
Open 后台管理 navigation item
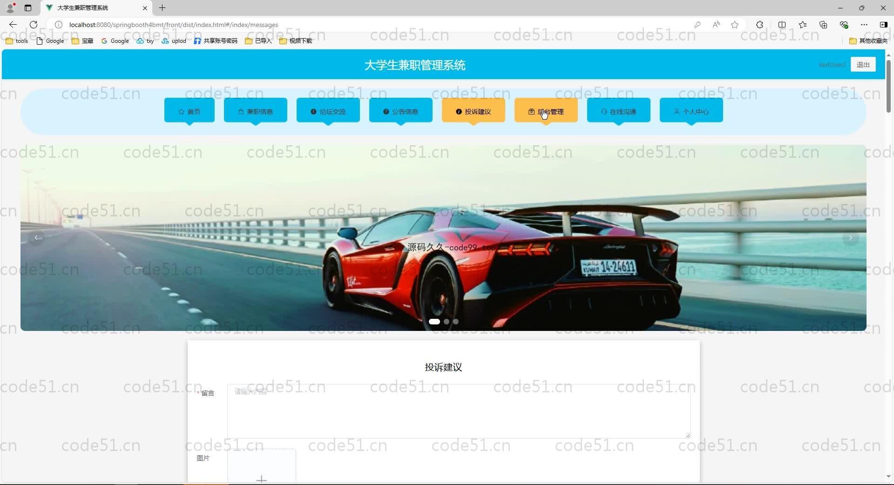546,110
